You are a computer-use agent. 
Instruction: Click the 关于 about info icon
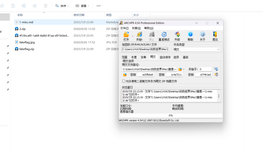click(x=203, y=35)
